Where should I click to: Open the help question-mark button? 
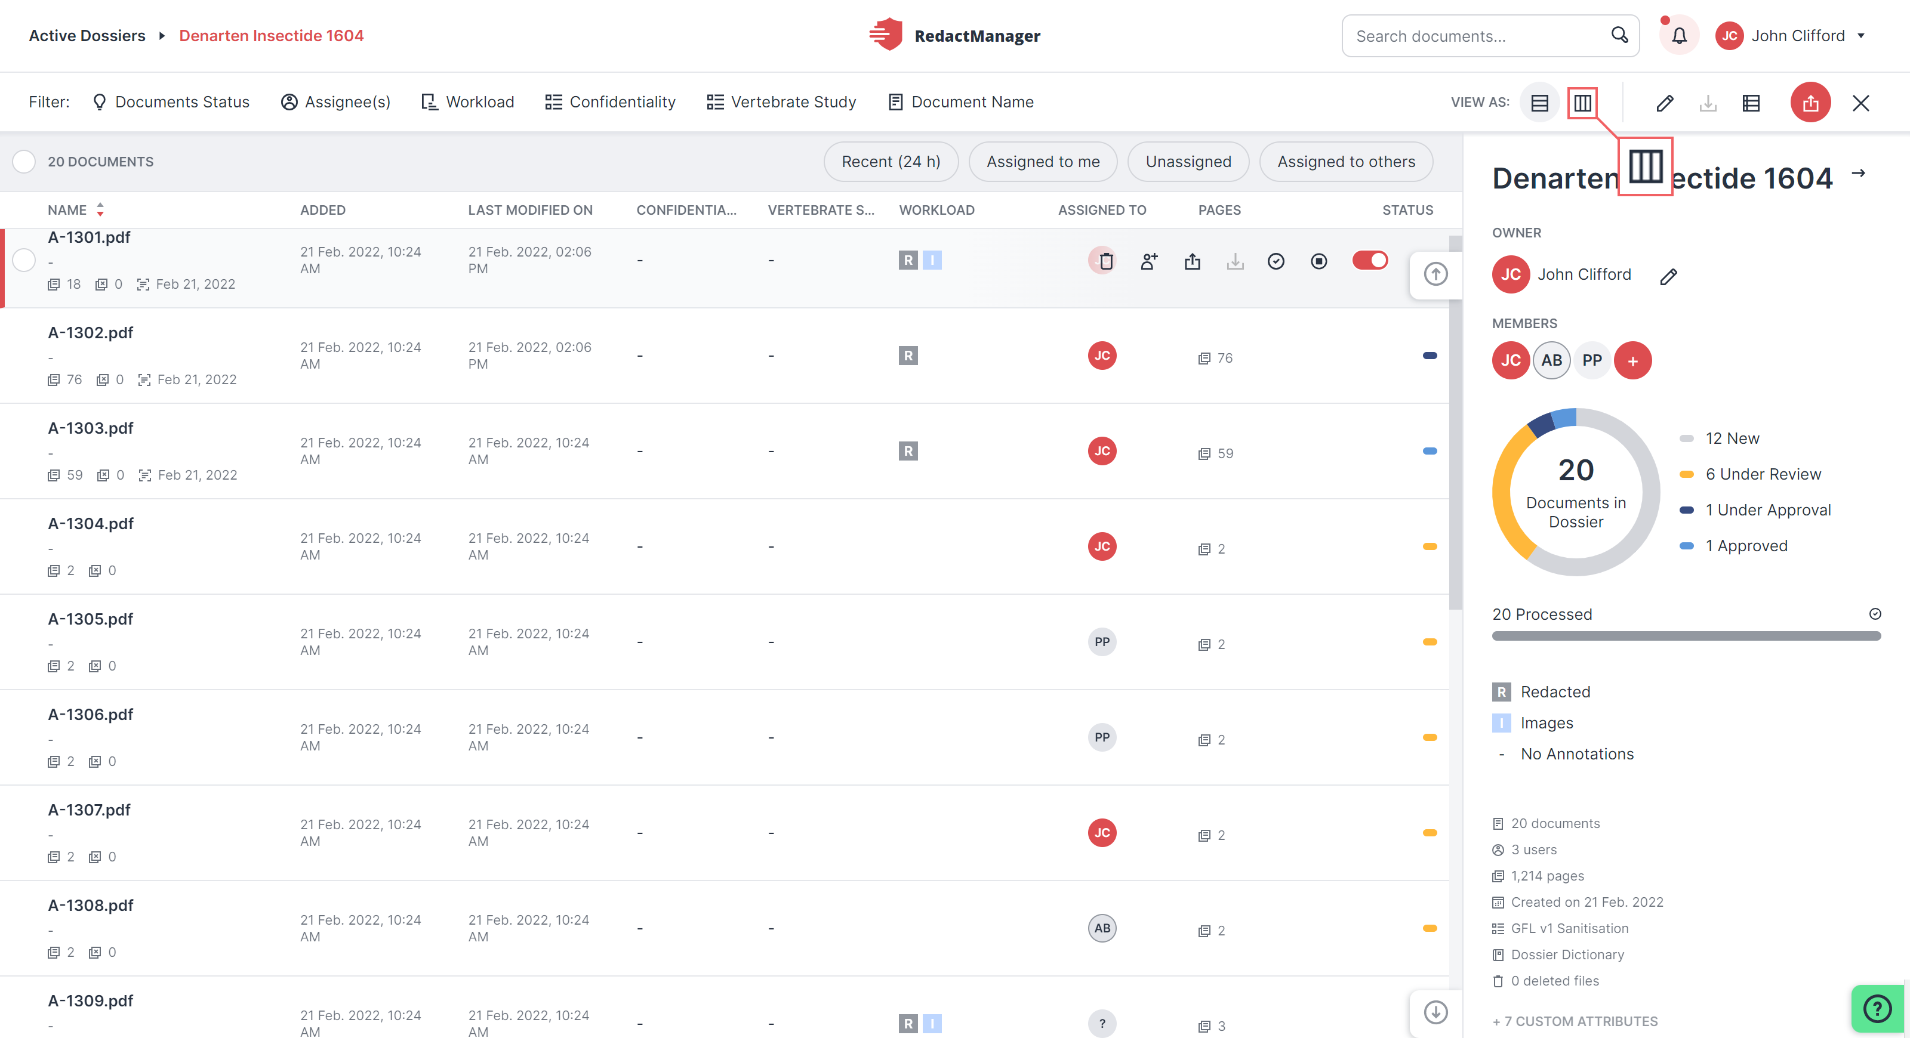click(x=1877, y=1008)
